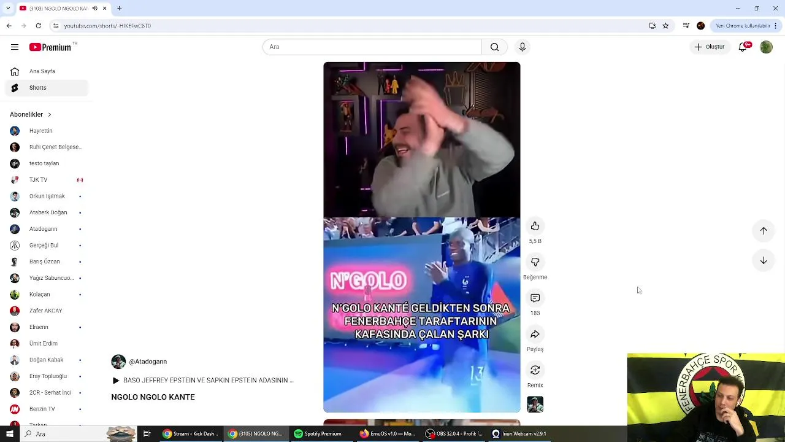Open TJK TV live channel
The height and width of the screenshot is (442, 785).
pyautogui.click(x=45, y=180)
